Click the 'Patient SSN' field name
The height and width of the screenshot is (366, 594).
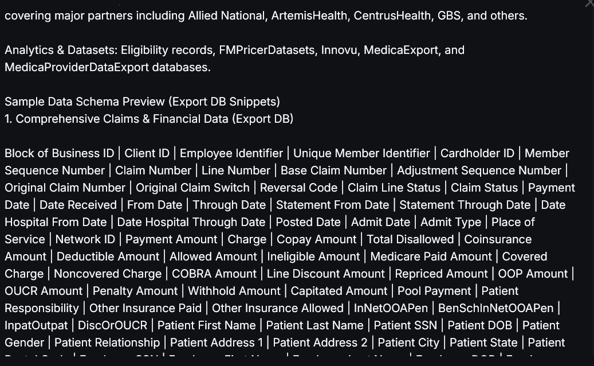click(406, 325)
